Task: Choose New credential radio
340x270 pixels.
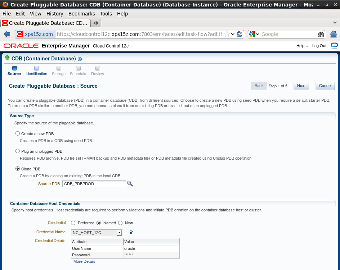Action: (x=120, y=223)
